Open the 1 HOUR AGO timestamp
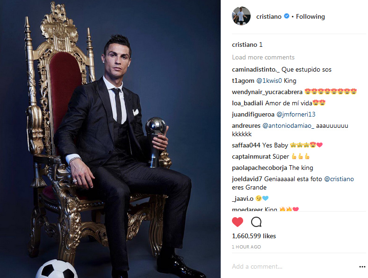The image size is (368, 278). point(246,247)
